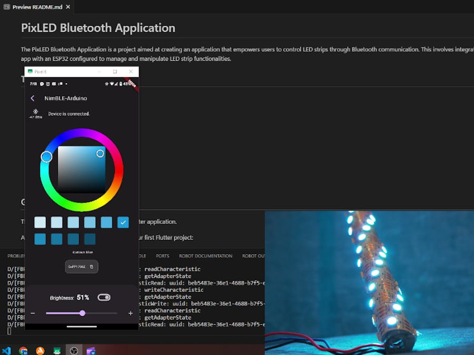
Task: Toggle the Brightness power switch
Action: 104,298
